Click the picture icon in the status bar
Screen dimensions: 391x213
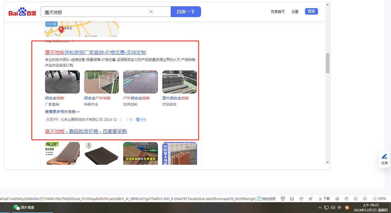coord(292,199)
